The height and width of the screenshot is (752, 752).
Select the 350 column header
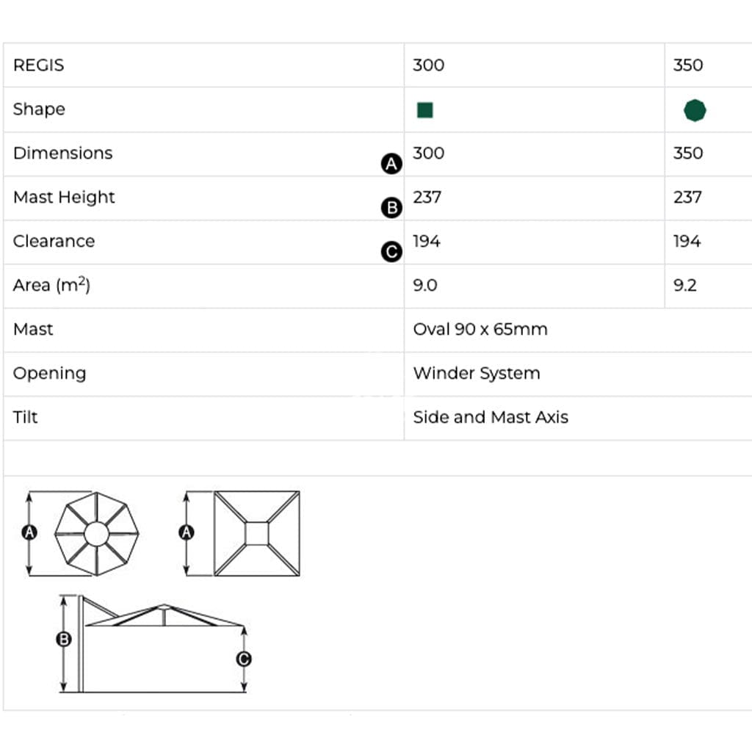[x=687, y=65]
